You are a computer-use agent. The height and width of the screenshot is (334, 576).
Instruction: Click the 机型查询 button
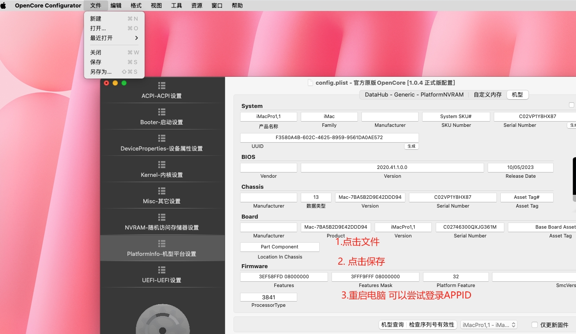[392, 325]
